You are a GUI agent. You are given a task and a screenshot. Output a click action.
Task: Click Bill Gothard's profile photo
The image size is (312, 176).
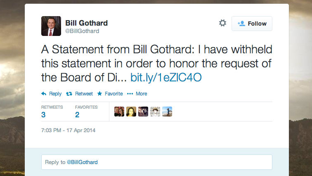(51, 26)
